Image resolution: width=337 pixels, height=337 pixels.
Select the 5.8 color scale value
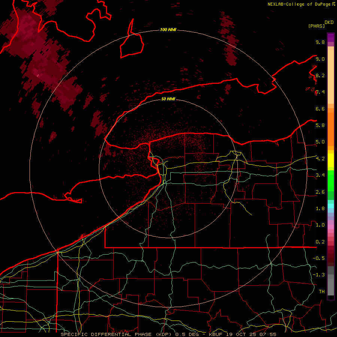click(x=320, y=125)
